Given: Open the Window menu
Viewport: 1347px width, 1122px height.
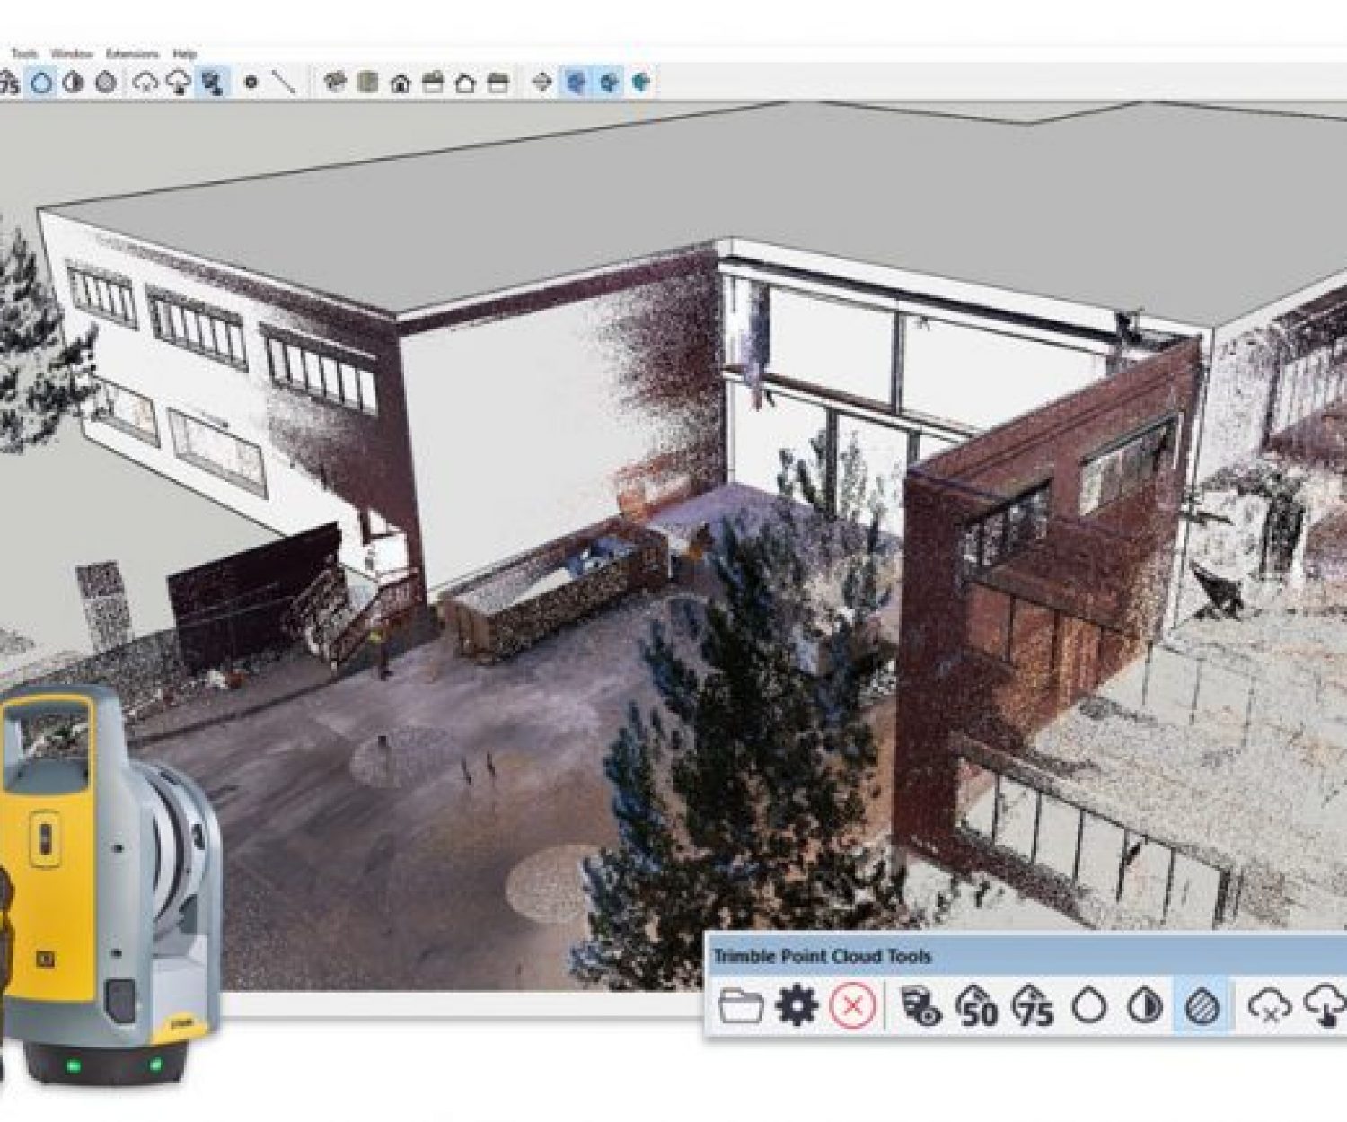Looking at the screenshot, I should tap(72, 55).
